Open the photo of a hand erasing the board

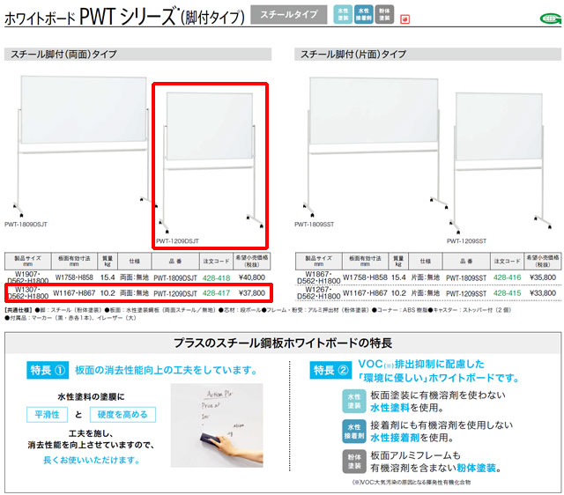217,425
